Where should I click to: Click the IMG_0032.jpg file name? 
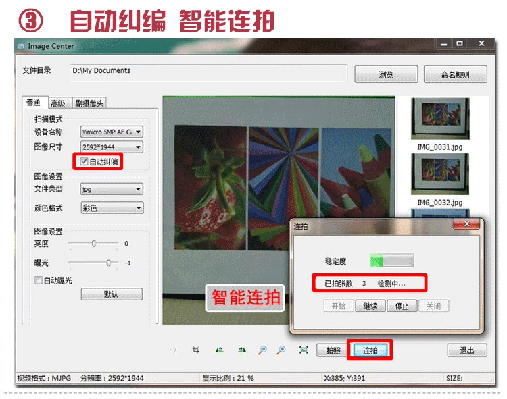[440, 203]
